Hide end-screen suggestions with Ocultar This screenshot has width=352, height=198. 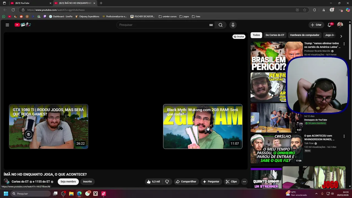pyautogui.click(x=239, y=37)
